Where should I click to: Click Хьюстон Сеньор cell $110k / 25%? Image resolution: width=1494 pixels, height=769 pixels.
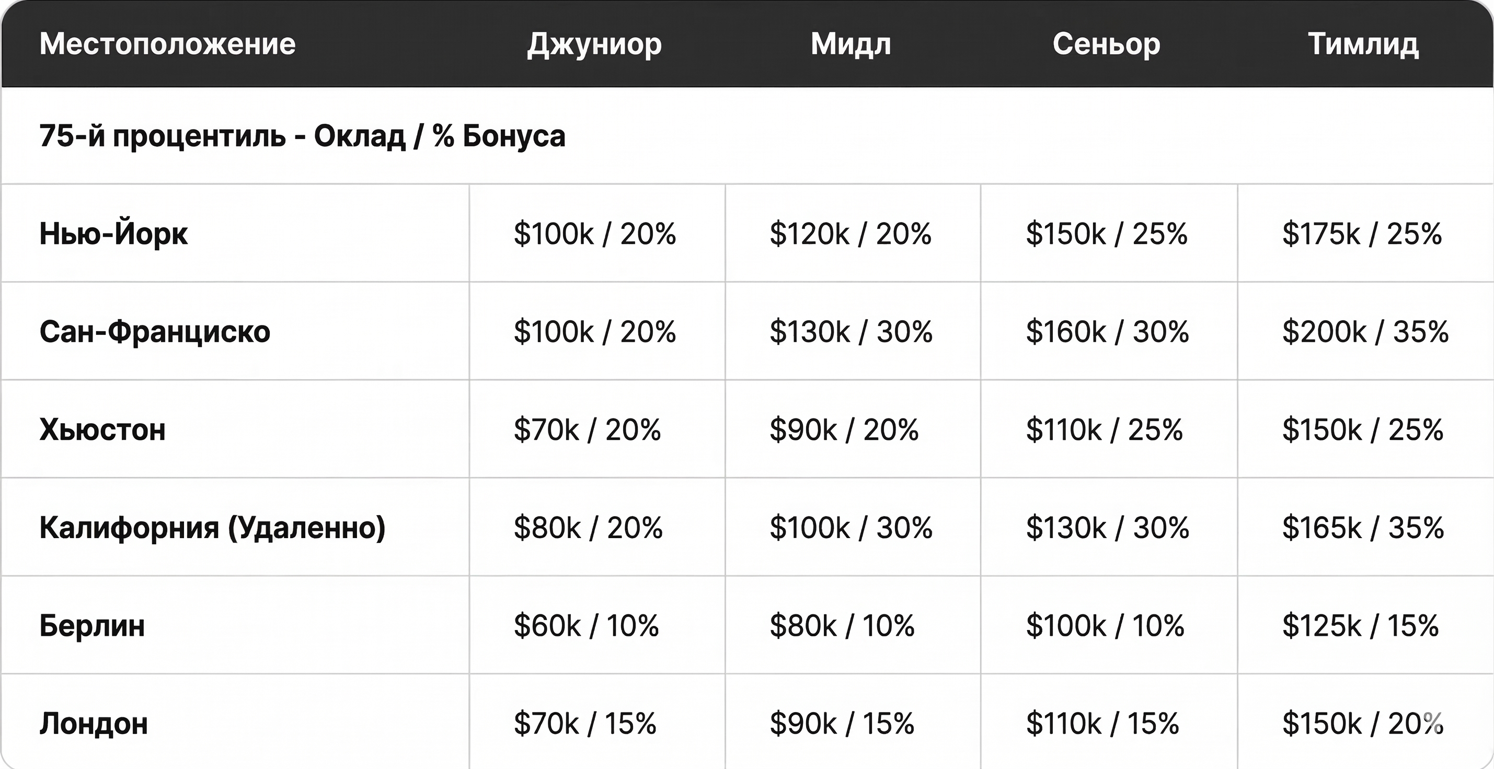click(x=1104, y=429)
